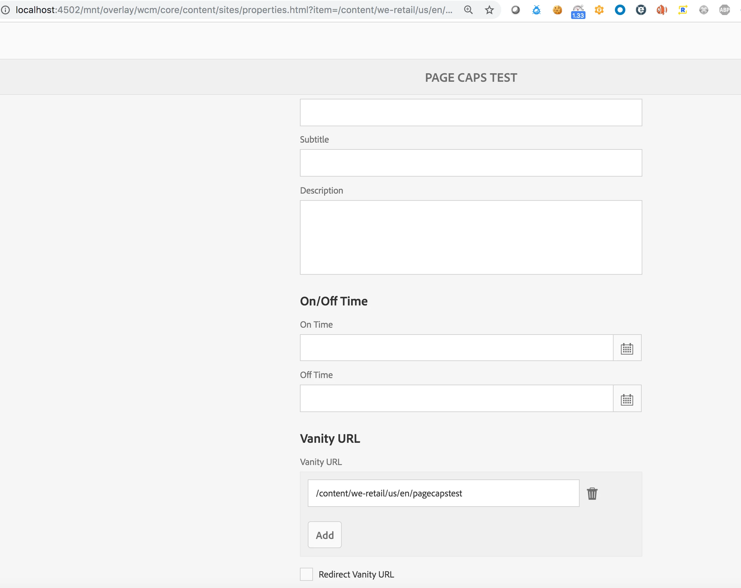The width and height of the screenshot is (741, 588).
Task: Click into the Subtitle text field
Action: (x=470, y=163)
